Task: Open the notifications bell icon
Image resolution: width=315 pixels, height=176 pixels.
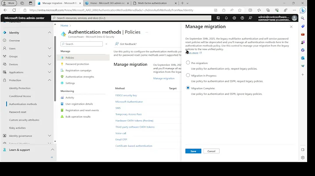Action: [226, 18]
